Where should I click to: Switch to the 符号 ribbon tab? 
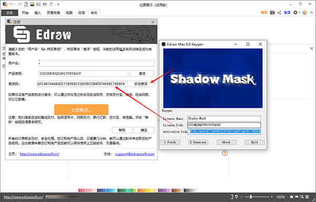(x=82, y=13)
